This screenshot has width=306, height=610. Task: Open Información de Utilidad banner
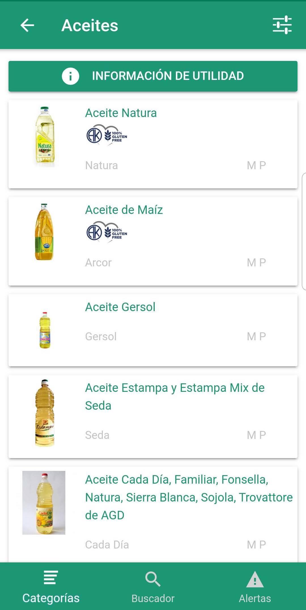coord(167,76)
